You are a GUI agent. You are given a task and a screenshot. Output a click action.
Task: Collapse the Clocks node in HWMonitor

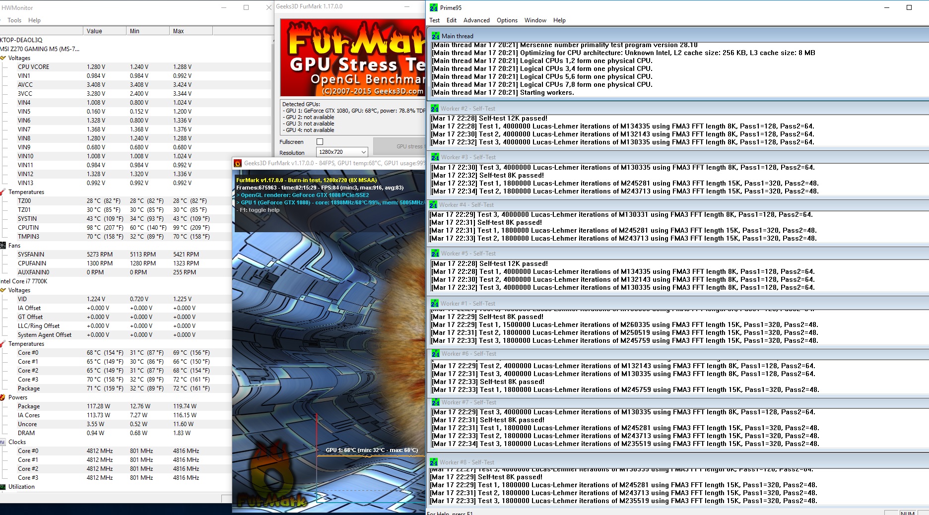[x=17, y=442]
